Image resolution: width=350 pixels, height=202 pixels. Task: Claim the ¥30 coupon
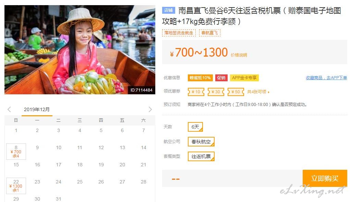click(x=216, y=92)
